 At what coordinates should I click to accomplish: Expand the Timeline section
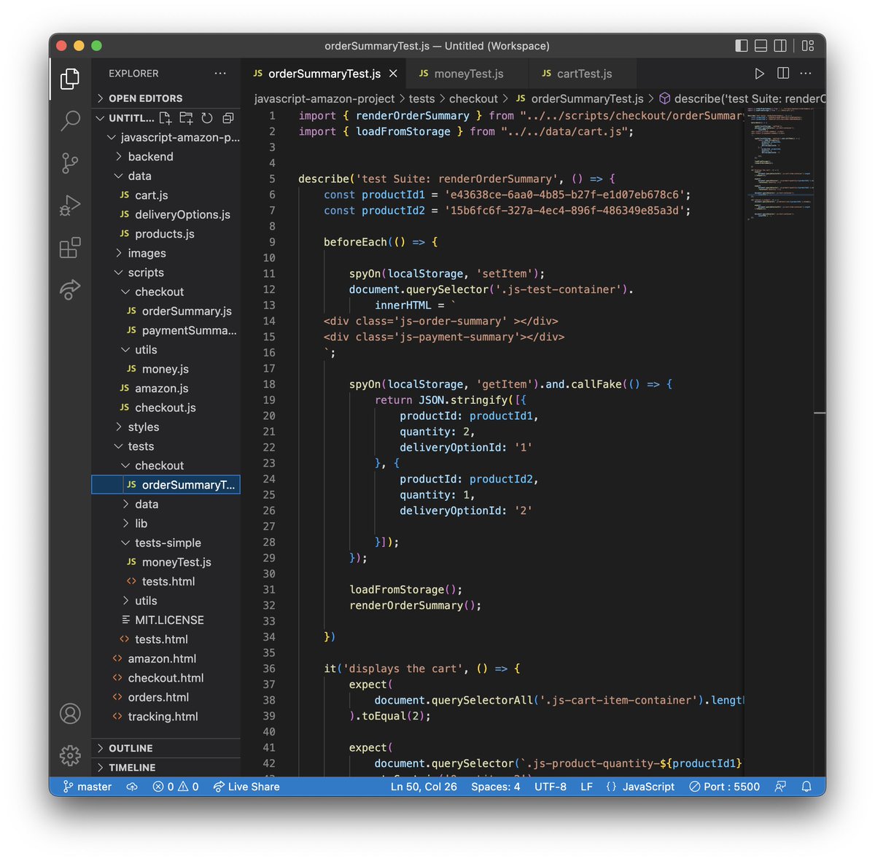pos(166,768)
